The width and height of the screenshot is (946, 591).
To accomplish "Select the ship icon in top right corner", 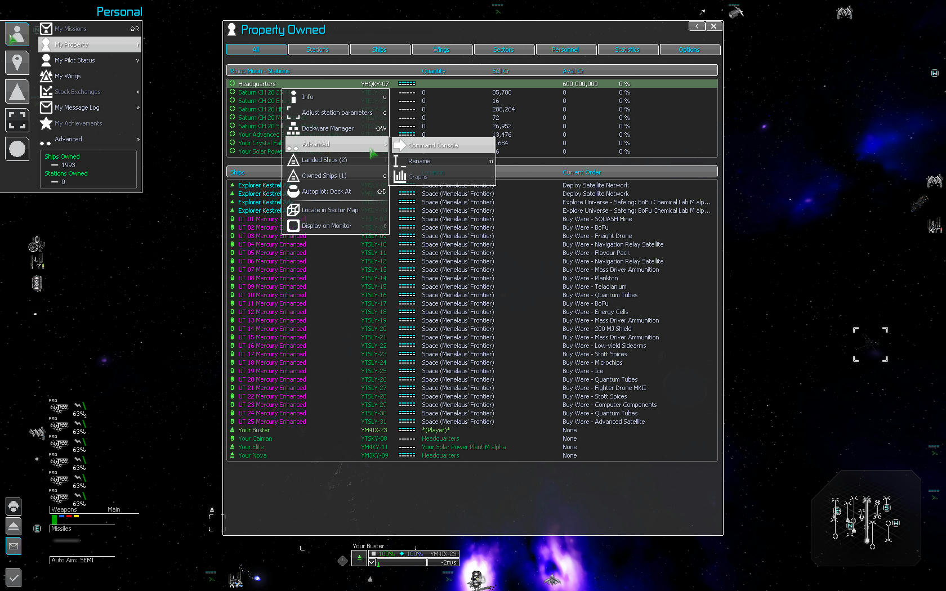I will [x=844, y=12].
